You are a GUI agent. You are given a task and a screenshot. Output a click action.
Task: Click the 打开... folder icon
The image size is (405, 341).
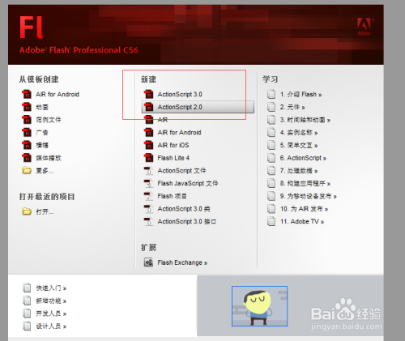click(27, 211)
